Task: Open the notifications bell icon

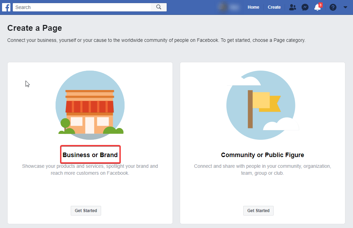Action: (x=317, y=8)
